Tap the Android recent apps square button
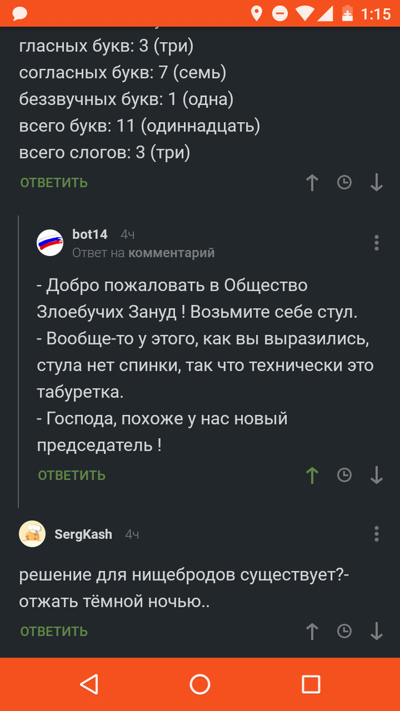Image resolution: width=400 pixels, height=711 pixels. pos(310,684)
